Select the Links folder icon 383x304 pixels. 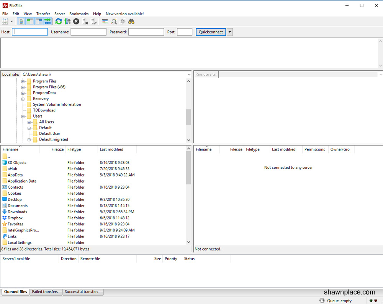[5, 236]
